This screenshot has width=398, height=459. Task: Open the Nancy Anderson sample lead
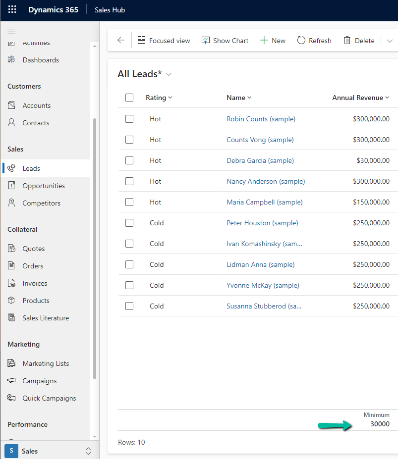click(x=266, y=181)
